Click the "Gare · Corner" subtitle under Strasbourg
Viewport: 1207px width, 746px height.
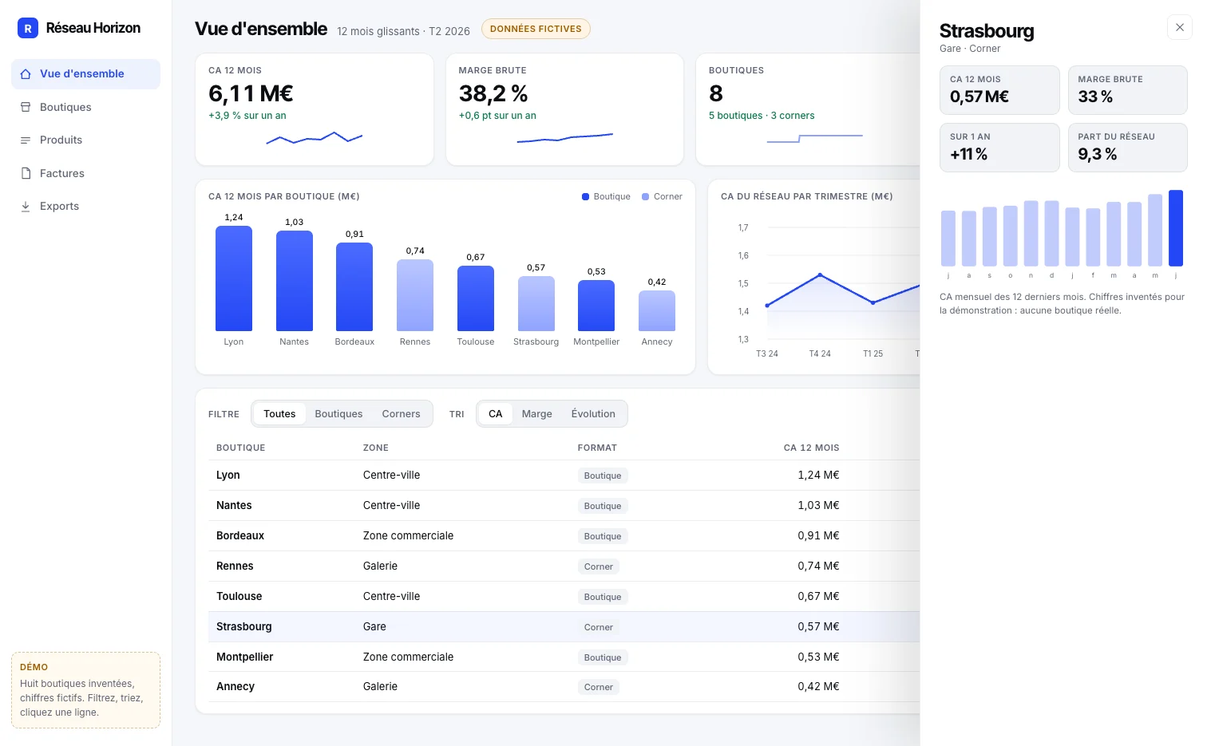click(970, 49)
